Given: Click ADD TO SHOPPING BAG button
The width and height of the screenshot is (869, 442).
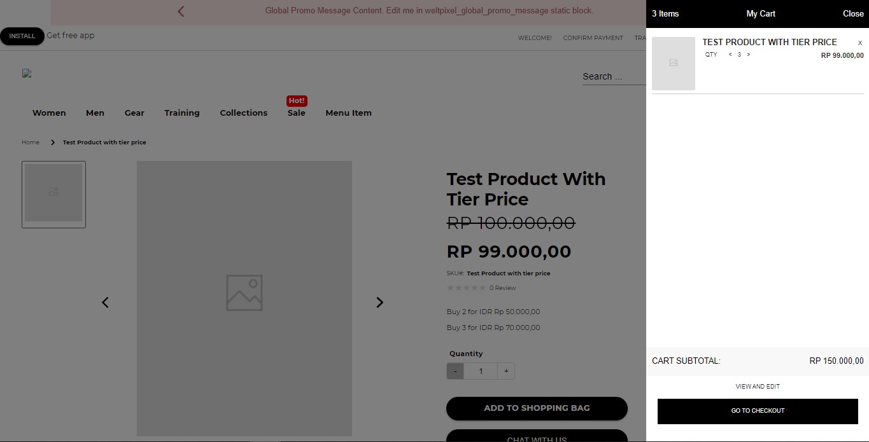Looking at the screenshot, I should [537, 408].
